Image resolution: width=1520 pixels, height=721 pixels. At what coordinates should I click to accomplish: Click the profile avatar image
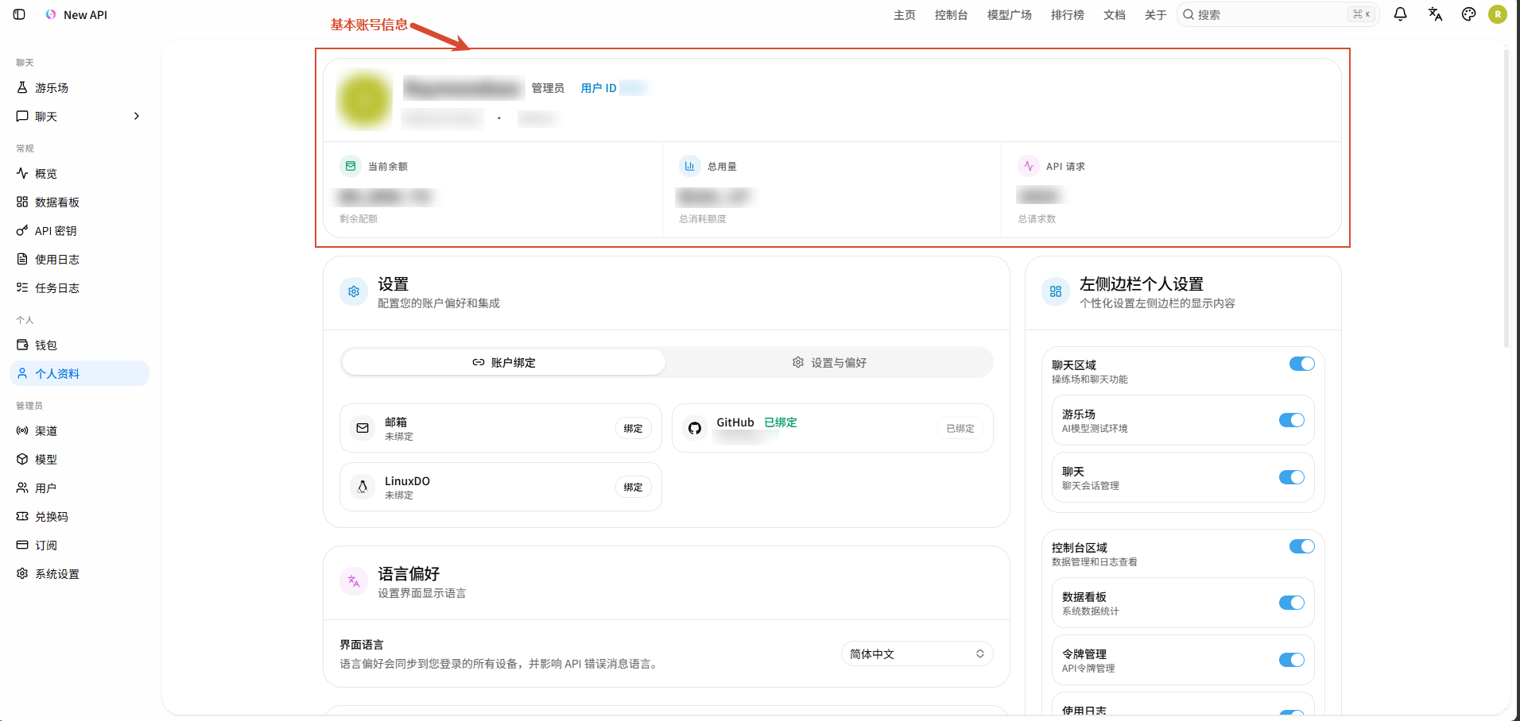[365, 100]
